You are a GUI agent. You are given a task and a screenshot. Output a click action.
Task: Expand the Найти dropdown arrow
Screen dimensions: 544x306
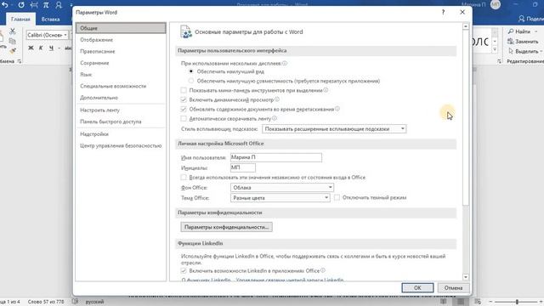click(536, 31)
